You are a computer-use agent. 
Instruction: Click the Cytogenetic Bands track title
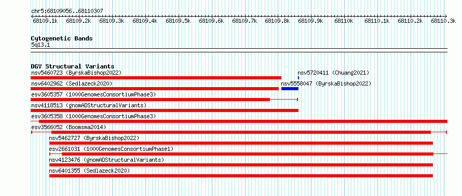[x=62, y=38]
